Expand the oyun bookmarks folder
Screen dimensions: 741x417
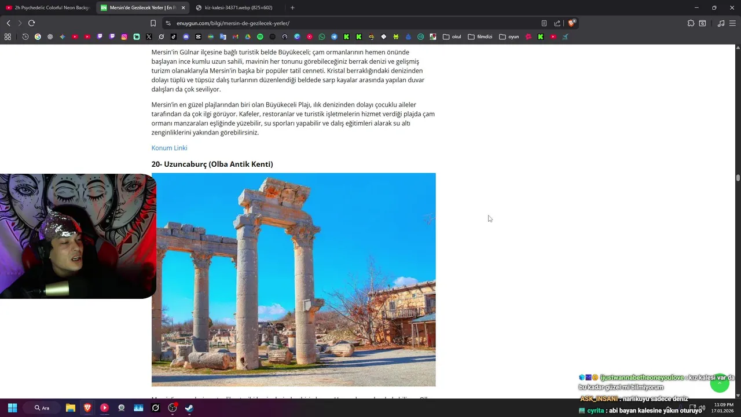(509, 36)
